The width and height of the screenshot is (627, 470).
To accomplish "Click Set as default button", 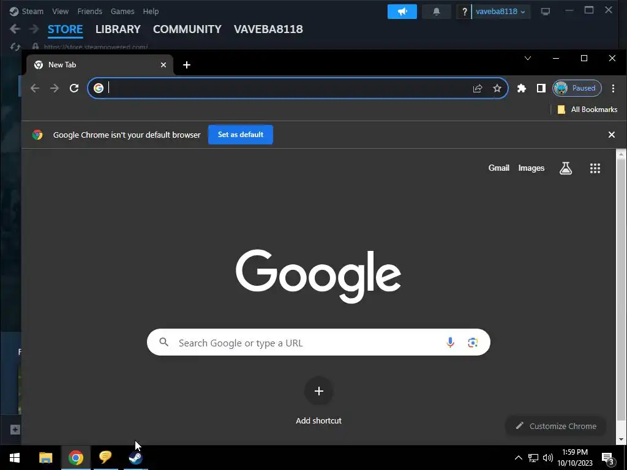I will click(240, 135).
